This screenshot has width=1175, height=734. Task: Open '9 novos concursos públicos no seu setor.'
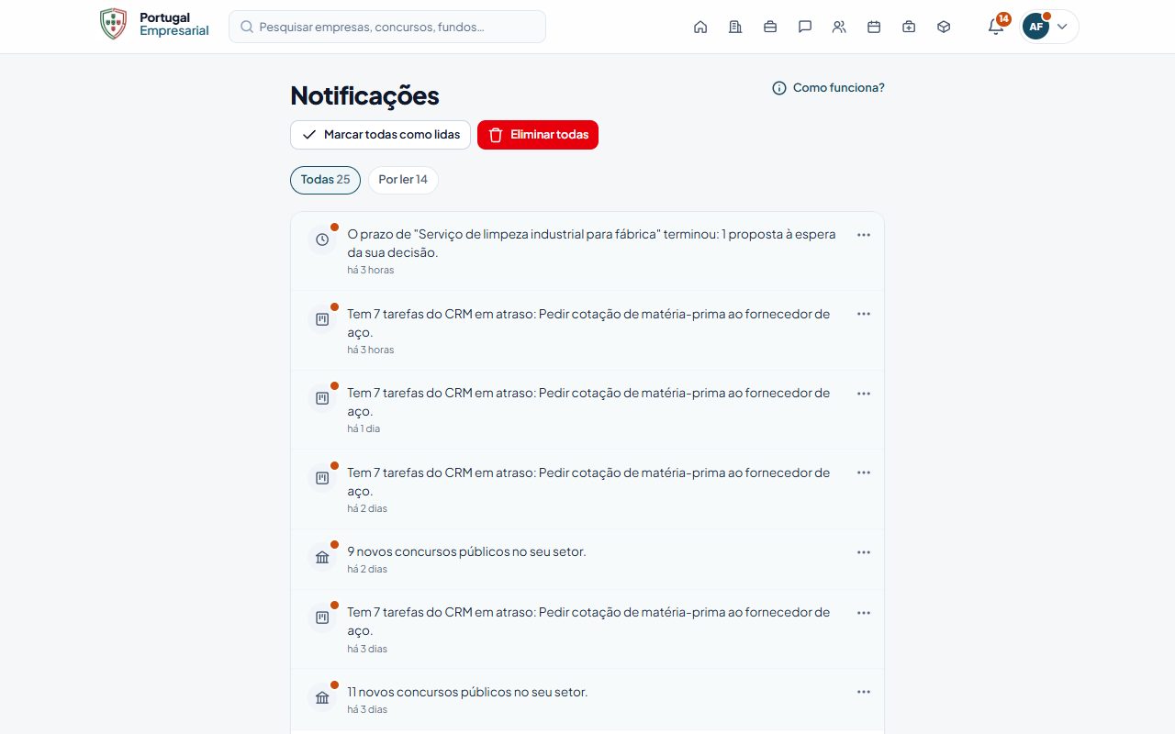pos(587,560)
